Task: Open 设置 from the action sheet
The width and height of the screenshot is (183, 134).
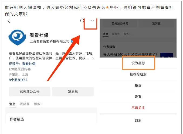Action: pos(138,97)
